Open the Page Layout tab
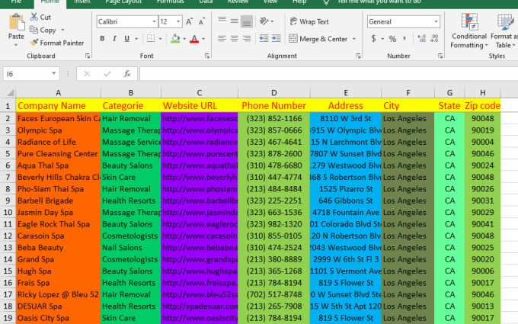The image size is (518, 324). (123, 2)
